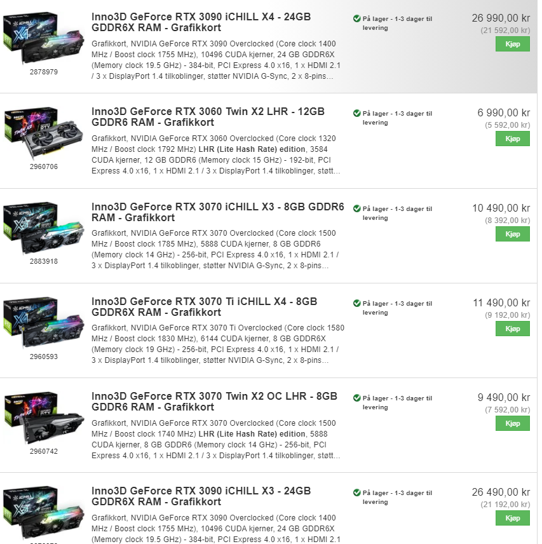Click the stock check icon for RTX 3070 Ti
Viewport: 542px width, 544px height.
pyautogui.click(x=357, y=303)
